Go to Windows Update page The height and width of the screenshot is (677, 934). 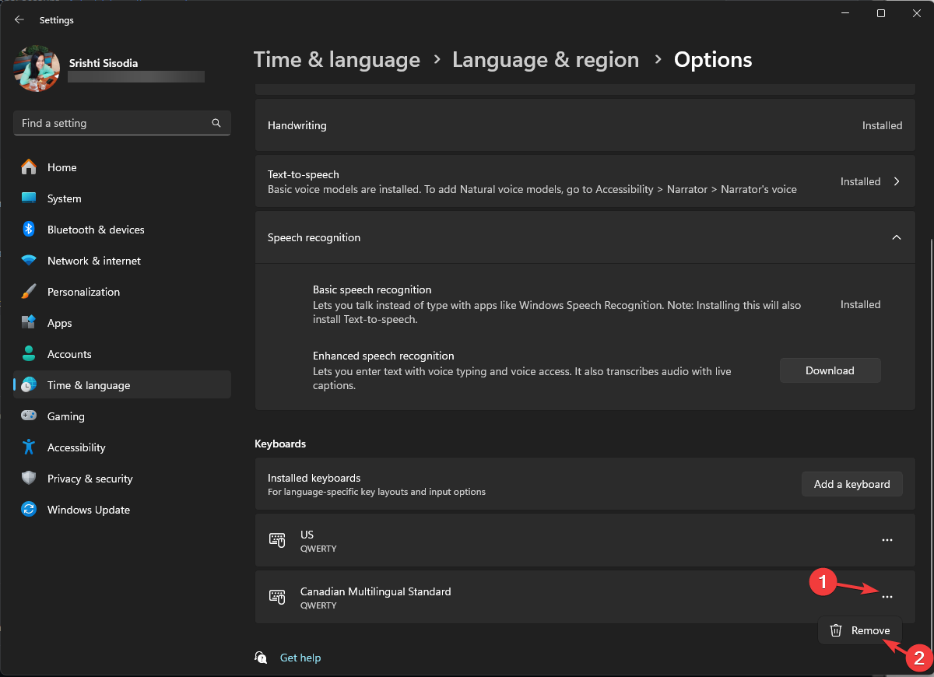88,510
